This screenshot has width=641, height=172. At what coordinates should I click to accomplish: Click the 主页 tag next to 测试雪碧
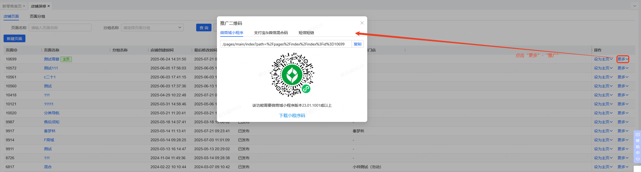66,59
